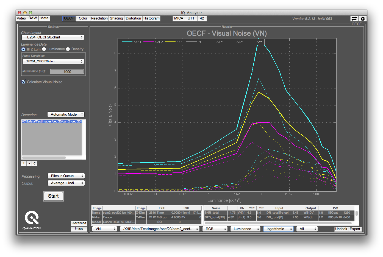The image size is (383, 257).
Task: Click the SNR_total value 14.75 cell
Action: (232, 213)
